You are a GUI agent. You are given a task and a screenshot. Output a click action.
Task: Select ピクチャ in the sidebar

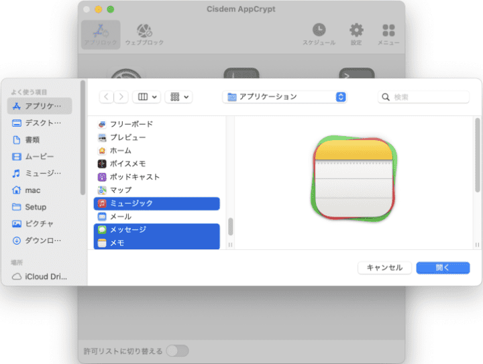point(40,224)
